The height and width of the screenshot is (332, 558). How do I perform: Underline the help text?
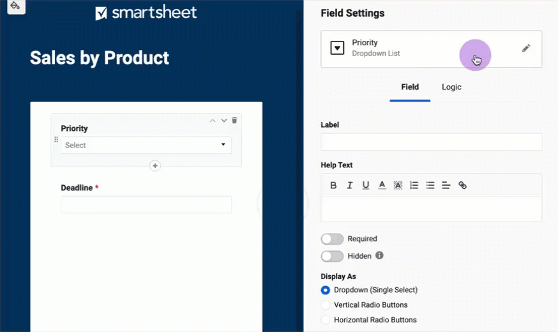pos(365,185)
